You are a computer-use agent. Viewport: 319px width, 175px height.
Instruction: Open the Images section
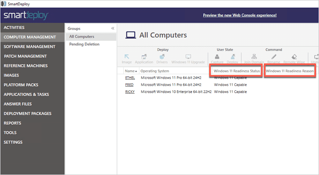point(32,75)
